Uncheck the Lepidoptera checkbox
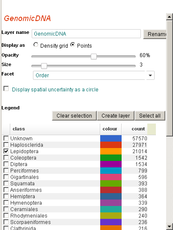 [x=6, y=151]
